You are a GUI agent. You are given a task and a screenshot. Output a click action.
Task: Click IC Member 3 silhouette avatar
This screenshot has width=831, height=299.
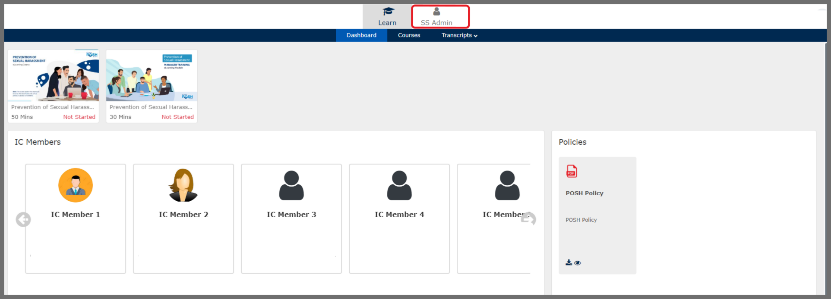pos(291,185)
